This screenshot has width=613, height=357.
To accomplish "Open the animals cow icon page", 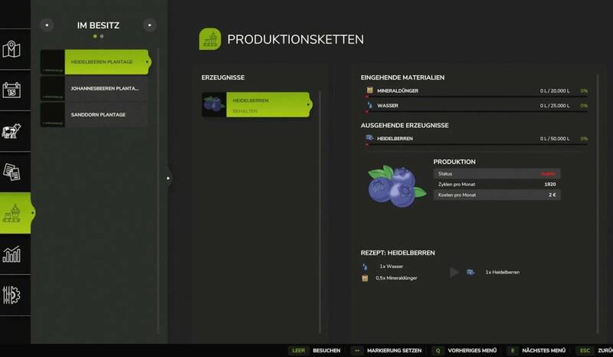I will (x=11, y=131).
